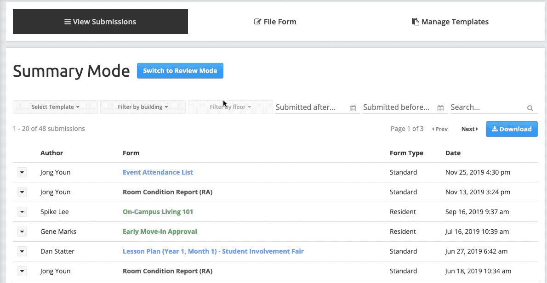The height and width of the screenshot is (283, 547).
Task: Expand row options for Gene Marks' submission
Action: [22, 232]
